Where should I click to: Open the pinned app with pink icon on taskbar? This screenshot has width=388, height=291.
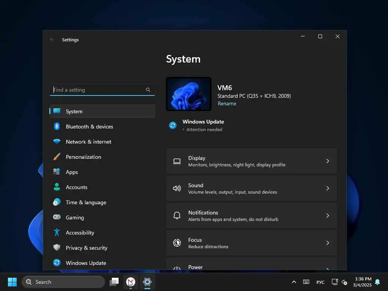click(131, 282)
